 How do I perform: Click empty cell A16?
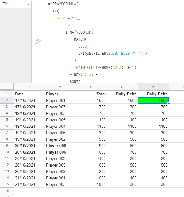(x=29, y=191)
